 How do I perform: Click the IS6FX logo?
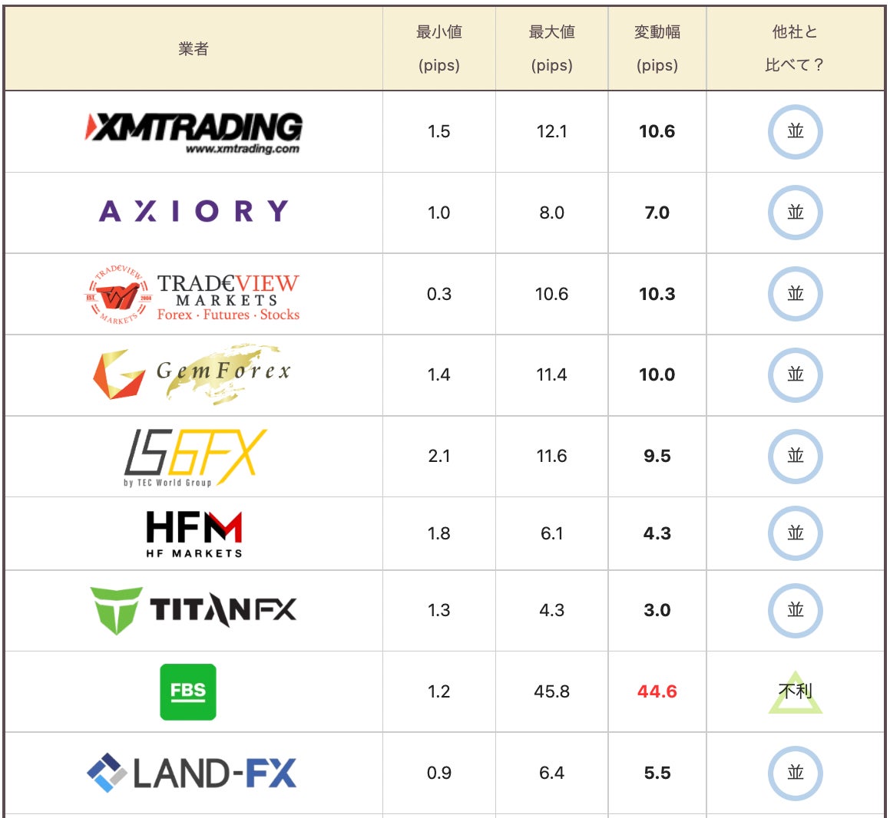[x=195, y=457]
